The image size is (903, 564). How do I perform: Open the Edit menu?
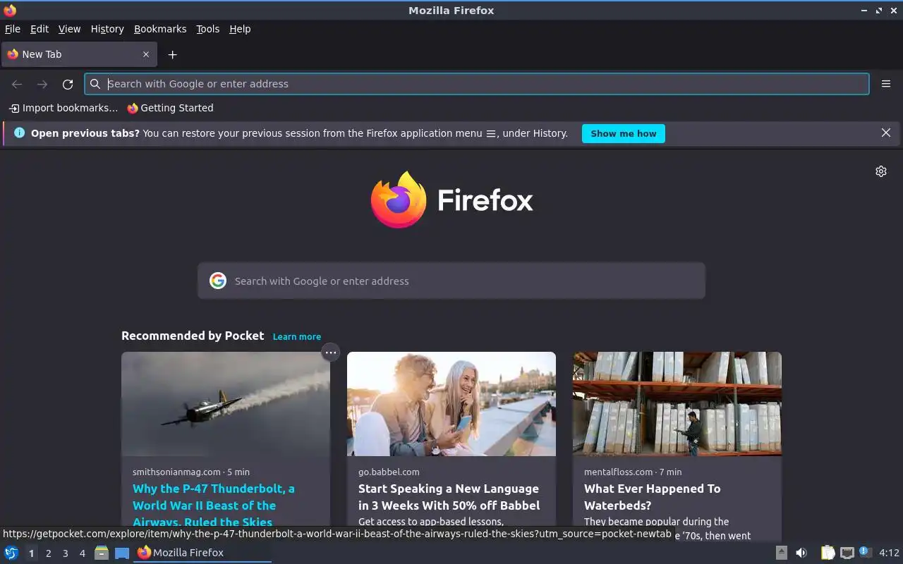[x=40, y=29]
